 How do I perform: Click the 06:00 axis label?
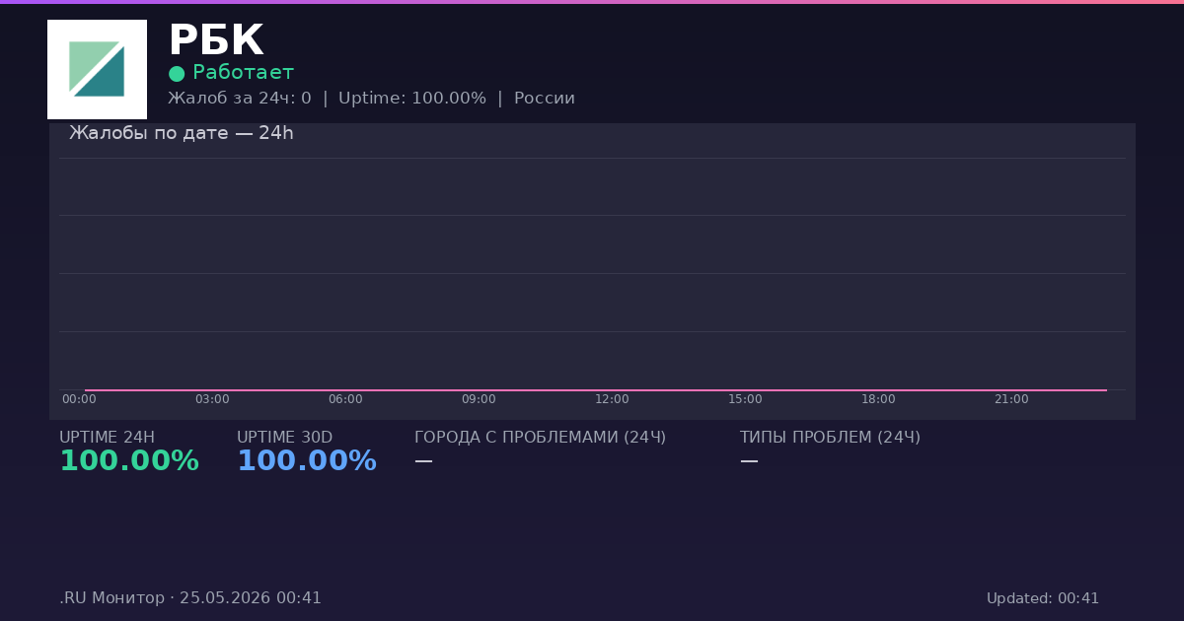click(x=345, y=399)
